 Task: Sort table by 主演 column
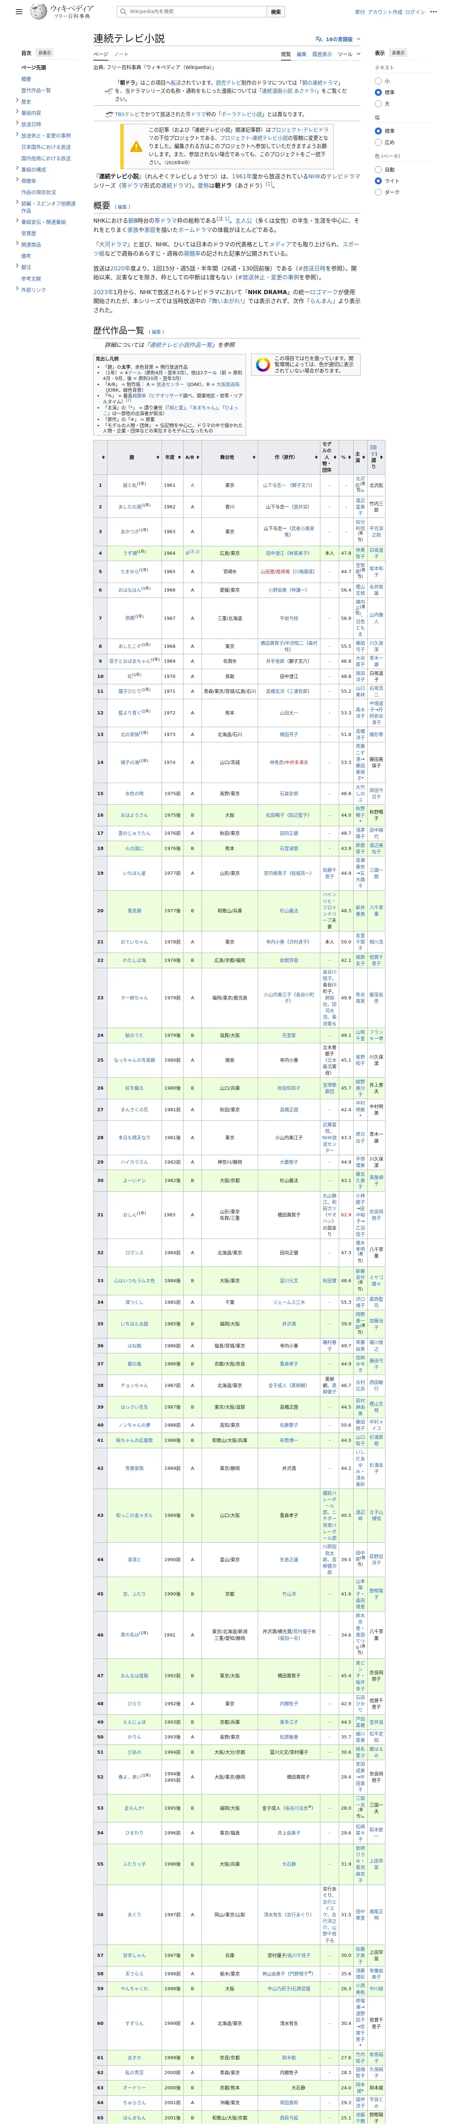[359, 457]
